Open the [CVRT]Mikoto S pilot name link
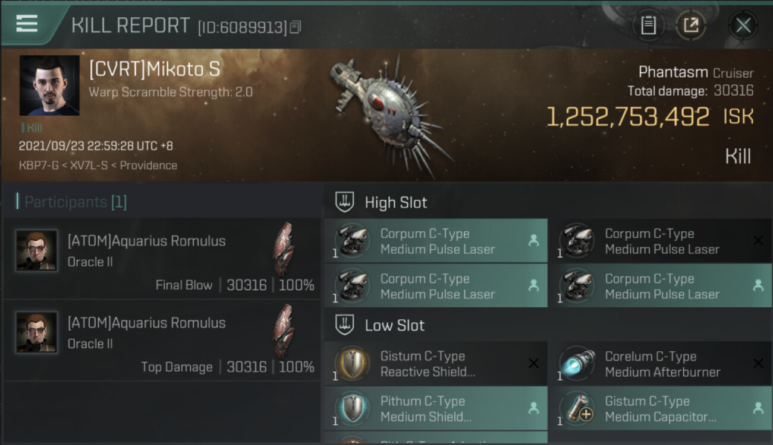The width and height of the screenshot is (773, 445). pyautogui.click(x=155, y=70)
